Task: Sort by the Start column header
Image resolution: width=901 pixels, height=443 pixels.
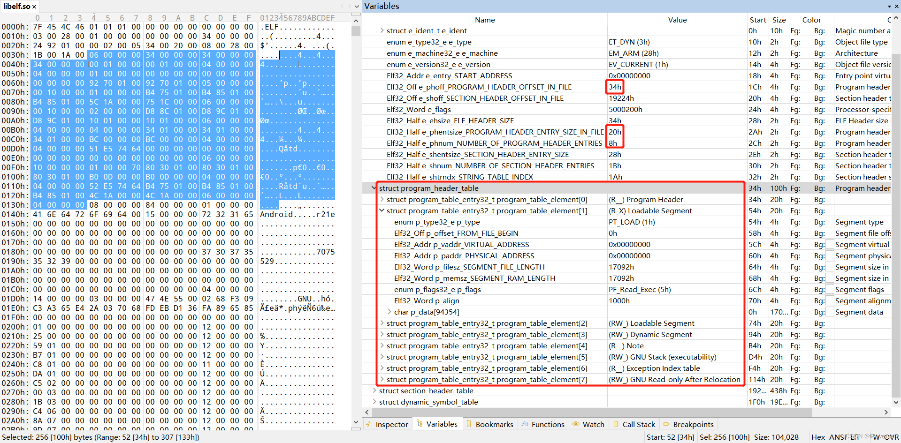Action: click(758, 20)
